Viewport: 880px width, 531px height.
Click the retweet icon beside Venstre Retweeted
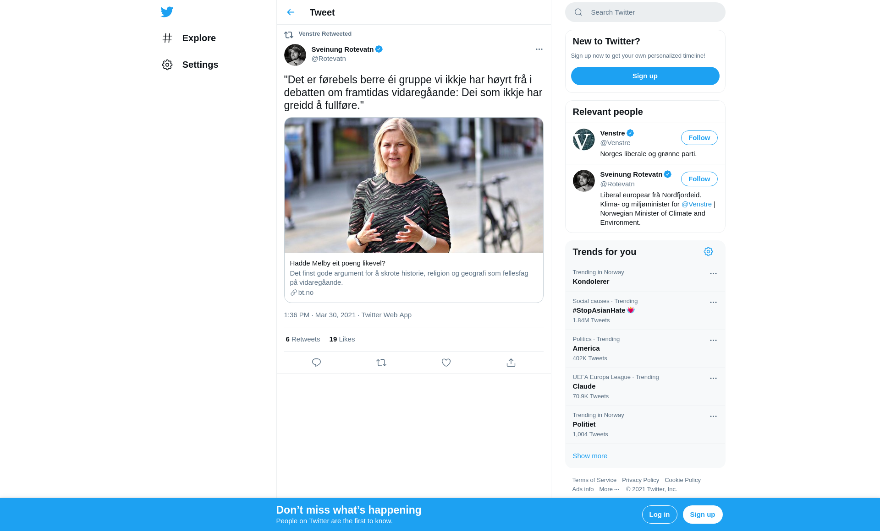(x=289, y=34)
